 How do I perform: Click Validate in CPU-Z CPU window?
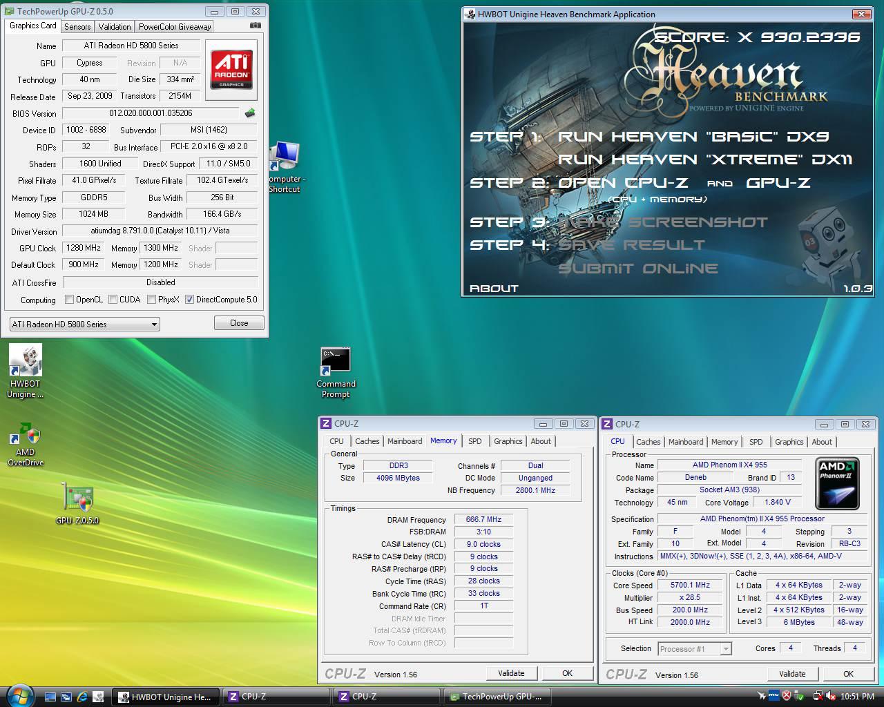point(792,674)
